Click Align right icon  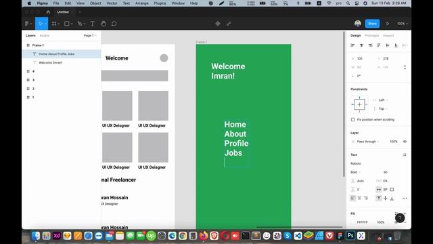(370, 45)
